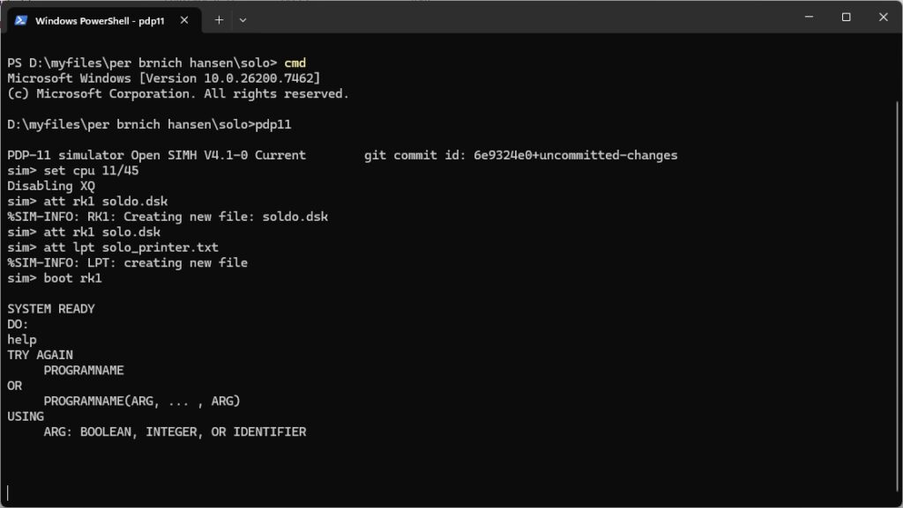Click the TRY AGAIN message
Viewport: 903px width, 508px height.
(40, 355)
